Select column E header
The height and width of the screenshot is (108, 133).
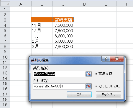[106, 4]
